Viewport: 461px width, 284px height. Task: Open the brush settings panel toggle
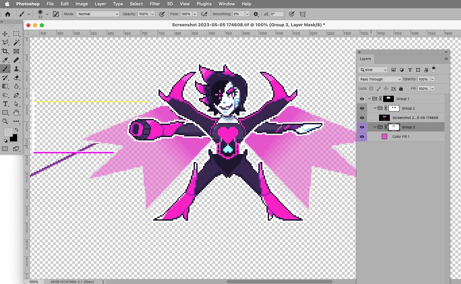(56, 14)
